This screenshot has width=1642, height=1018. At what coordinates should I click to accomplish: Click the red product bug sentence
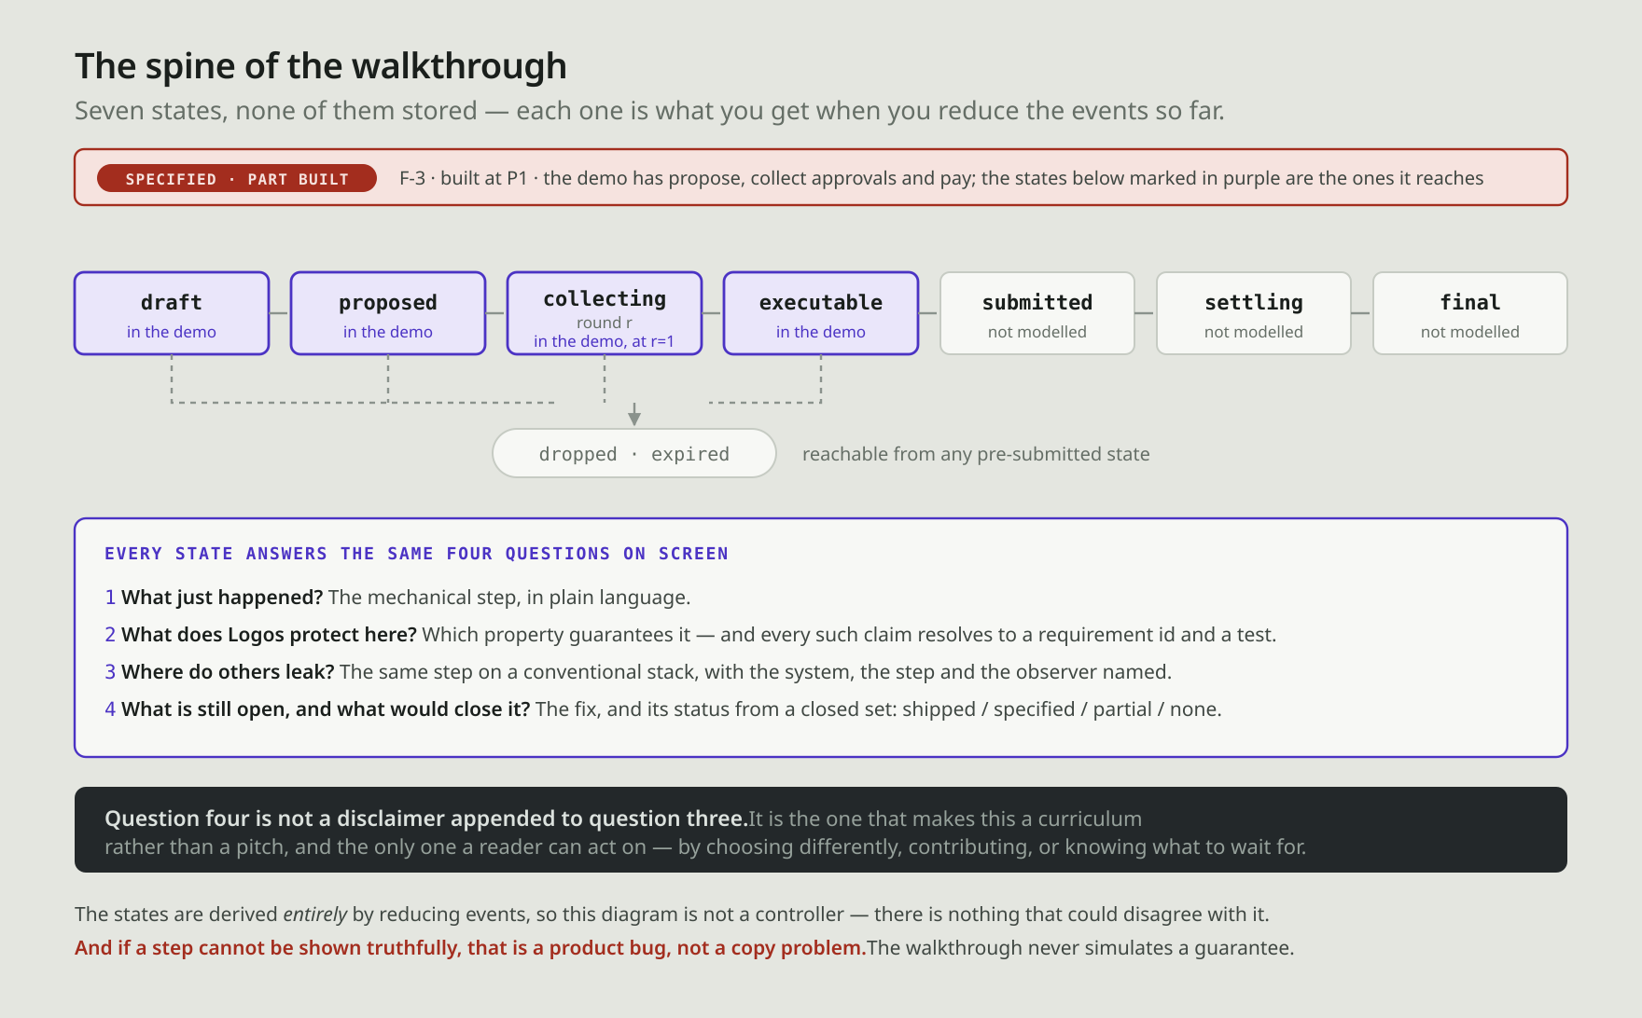pyautogui.click(x=470, y=947)
